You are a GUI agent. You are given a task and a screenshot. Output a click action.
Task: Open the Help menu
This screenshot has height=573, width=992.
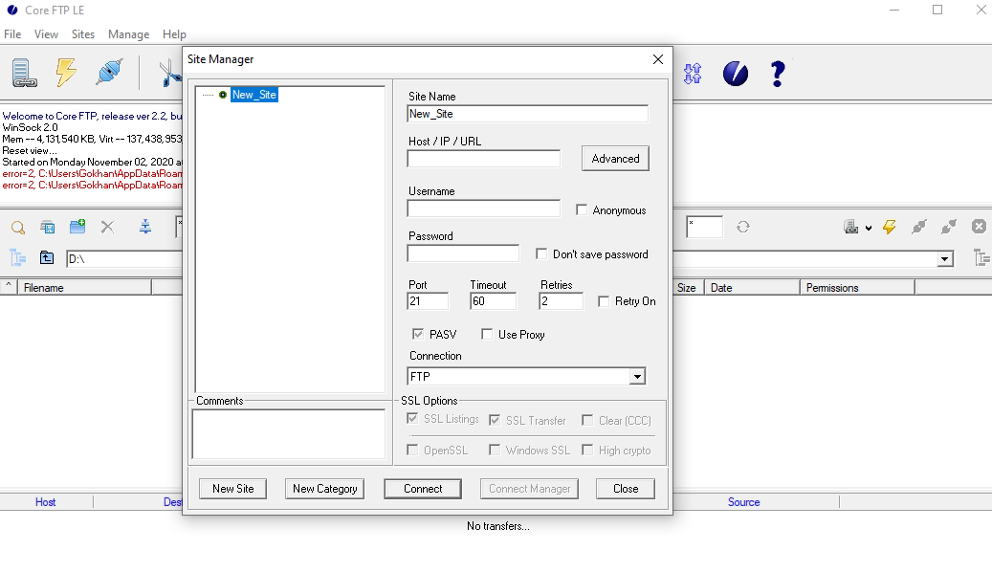(x=174, y=34)
